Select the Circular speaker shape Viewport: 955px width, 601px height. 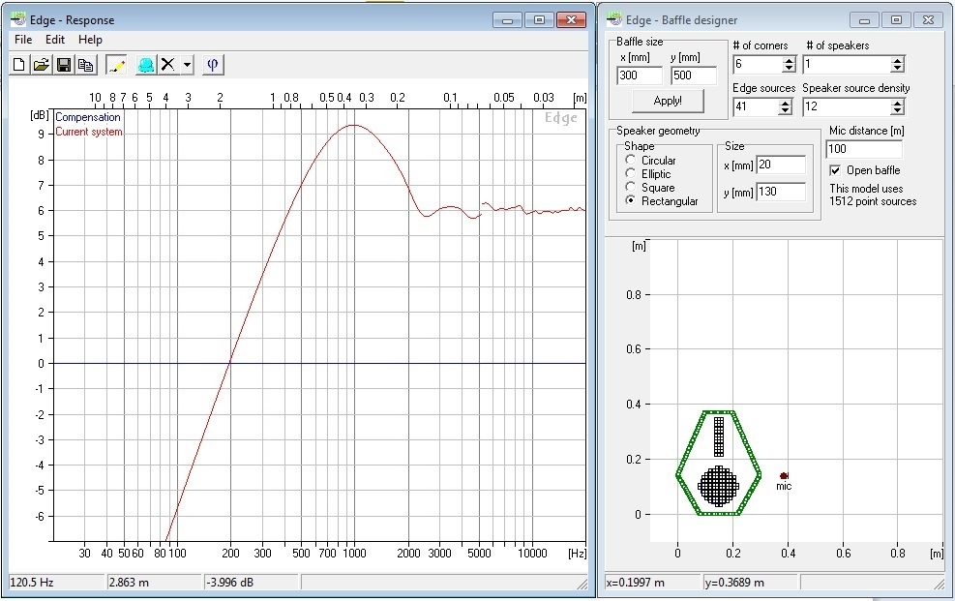[630, 160]
